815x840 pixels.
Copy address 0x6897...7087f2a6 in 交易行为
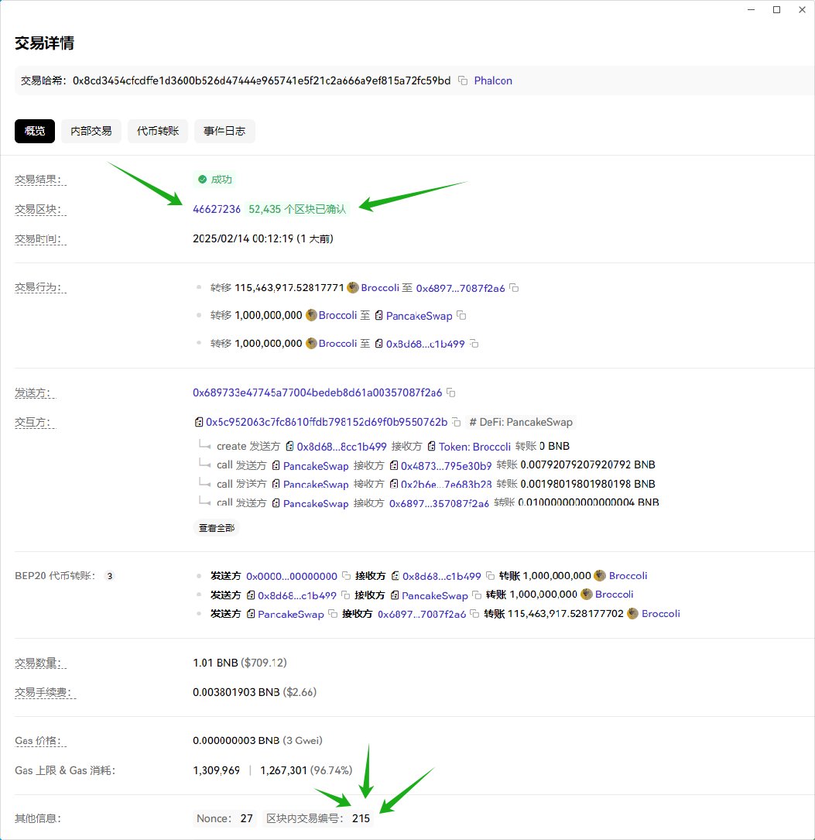pyautogui.click(x=514, y=288)
